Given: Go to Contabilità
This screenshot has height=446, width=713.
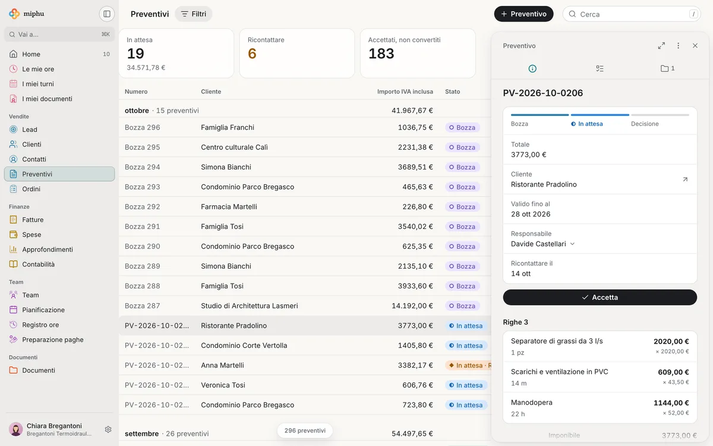Looking at the screenshot, I should (59, 265).
